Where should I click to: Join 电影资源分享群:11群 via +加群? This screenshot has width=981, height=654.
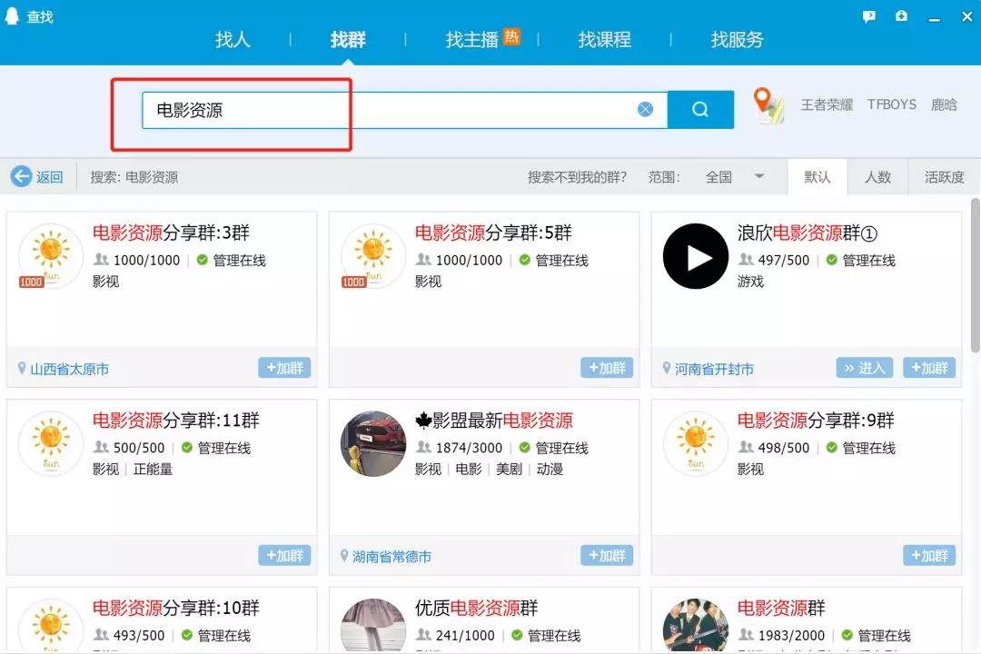pos(284,555)
